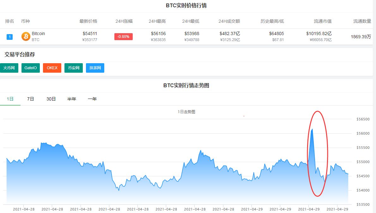
Task: Click the $56500 y-axis label
Action: tap(363, 119)
